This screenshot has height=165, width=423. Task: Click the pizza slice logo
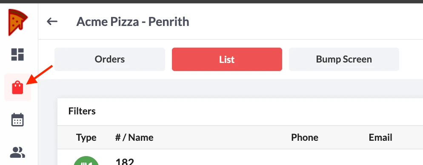pyautogui.click(x=18, y=22)
